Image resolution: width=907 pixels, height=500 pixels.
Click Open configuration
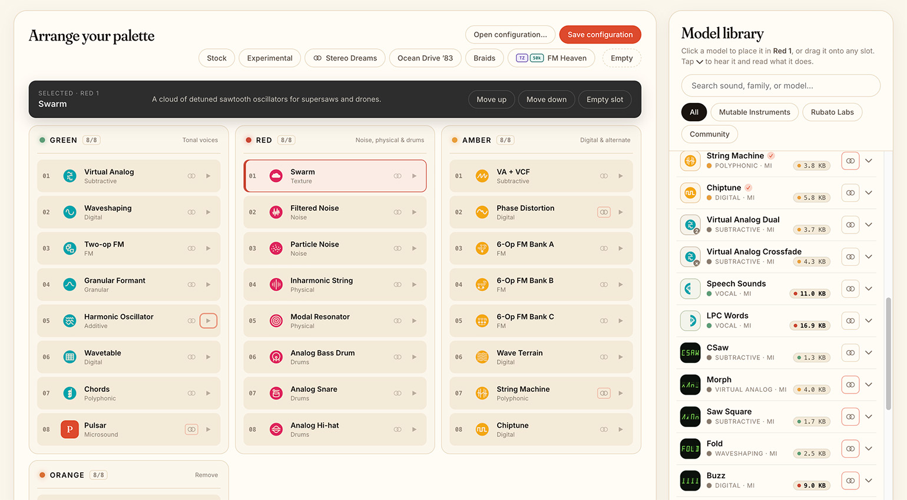(x=510, y=35)
